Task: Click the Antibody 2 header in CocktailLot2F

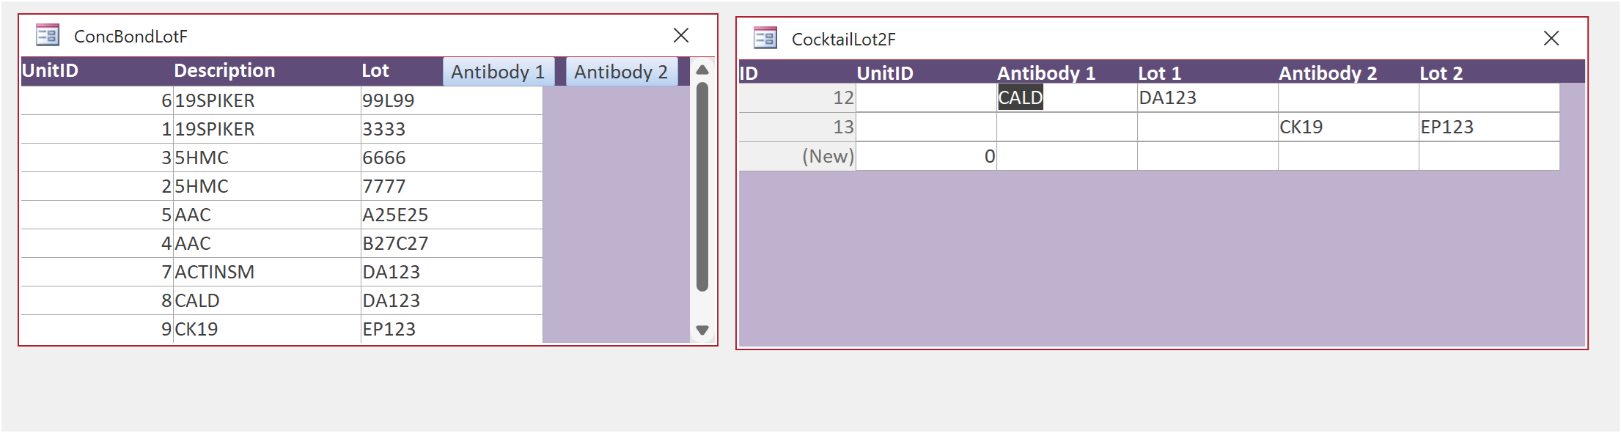Action: (x=1327, y=73)
